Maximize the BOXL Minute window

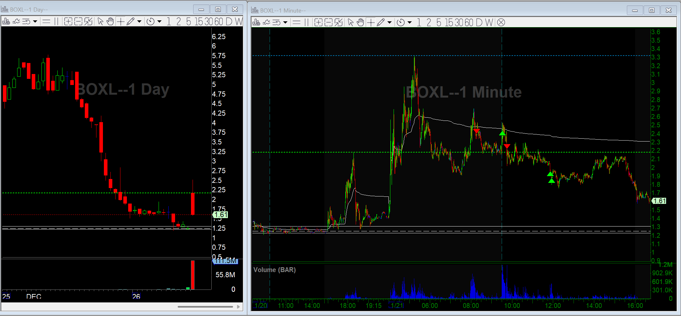[x=652, y=10]
